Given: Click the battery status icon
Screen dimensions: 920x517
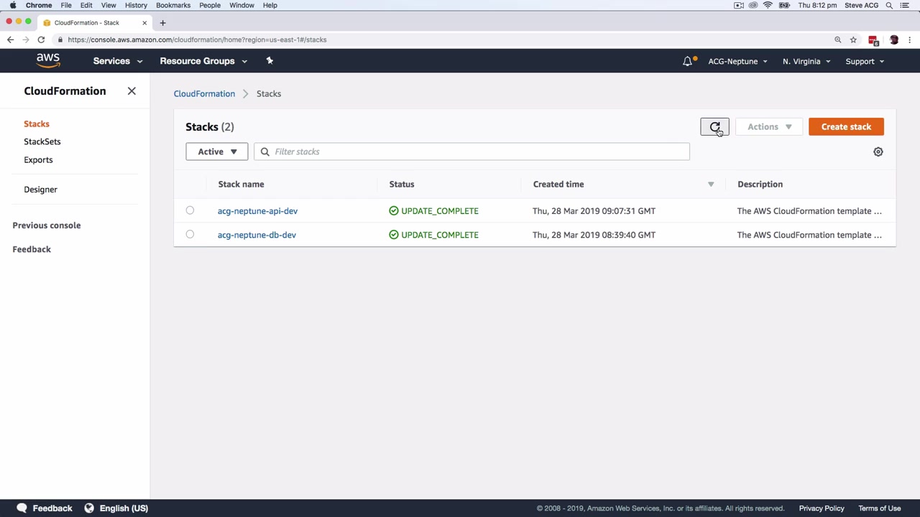Looking at the screenshot, I should tap(784, 5).
